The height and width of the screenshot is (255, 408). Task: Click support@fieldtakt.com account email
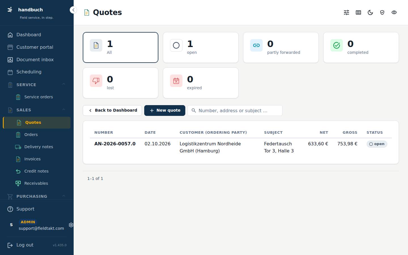(41, 228)
